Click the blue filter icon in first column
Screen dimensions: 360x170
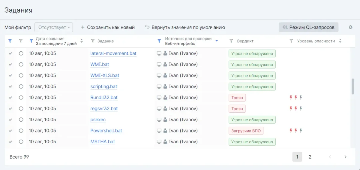[x=10, y=41]
